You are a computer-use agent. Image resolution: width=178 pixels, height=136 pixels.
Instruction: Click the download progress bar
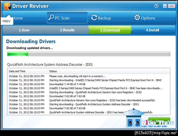point(89,54)
